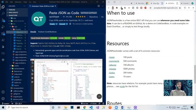Open the /todos resource link
Screen dimensions: 196x110
[x=112, y=73]
